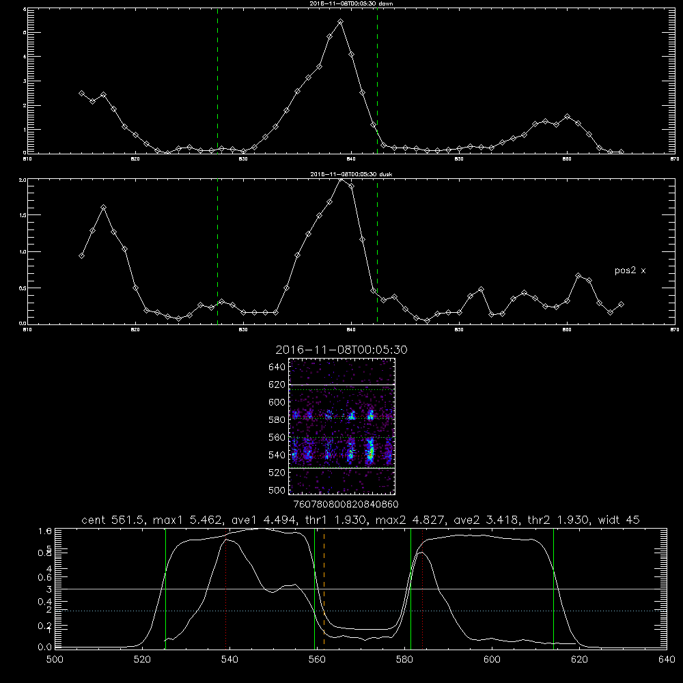Click the right green dashed line in dusk plot
The width and height of the screenshot is (683, 683).
[377, 252]
